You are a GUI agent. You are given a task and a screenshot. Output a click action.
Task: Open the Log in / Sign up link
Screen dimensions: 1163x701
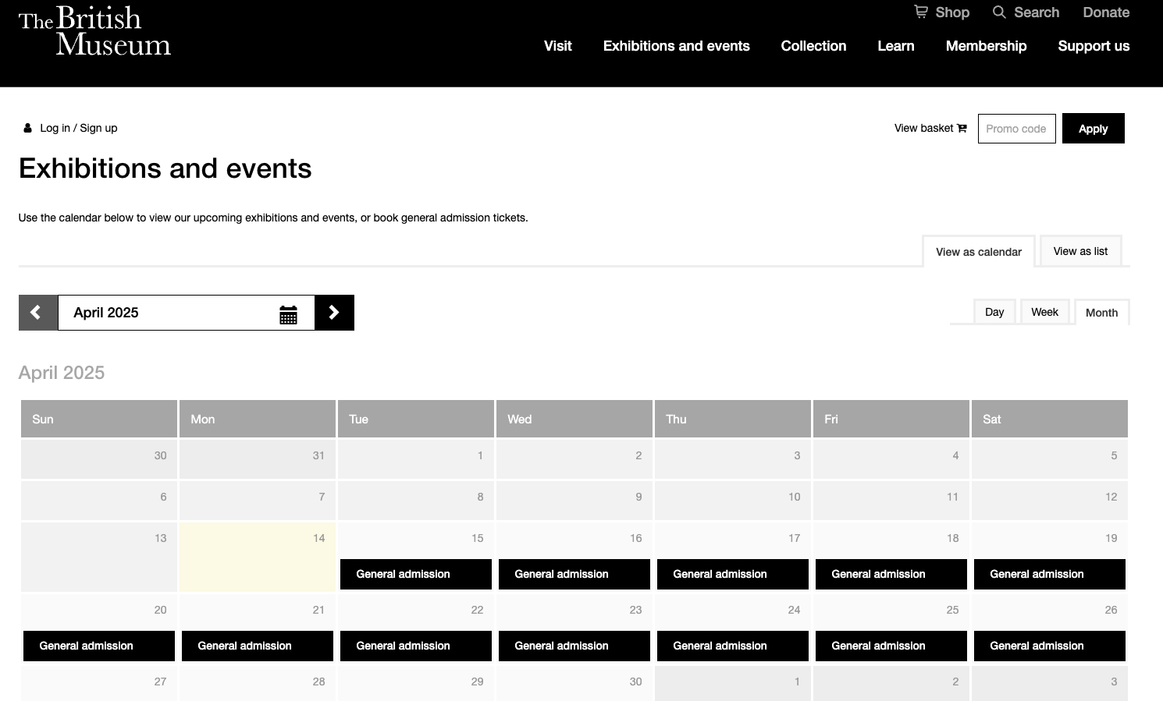(x=79, y=128)
